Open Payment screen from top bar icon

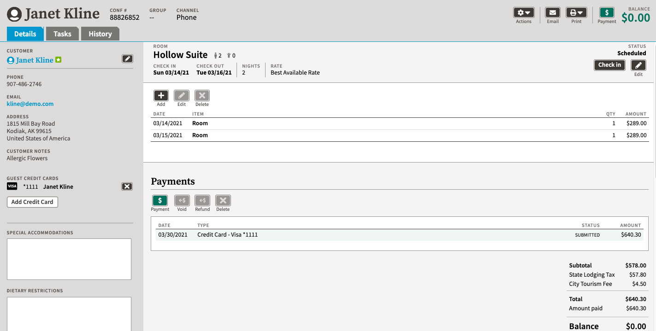pos(606,12)
